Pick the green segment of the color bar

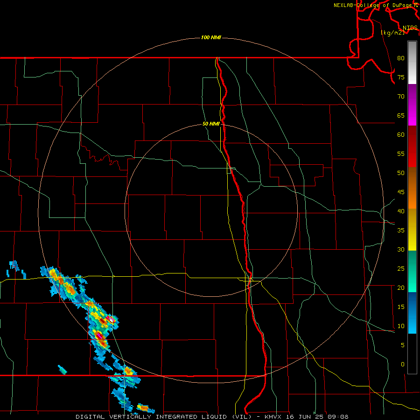tap(412, 271)
